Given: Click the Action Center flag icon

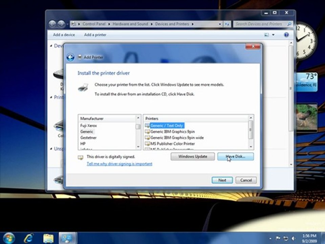Looking at the screenshot, I should point(278,238).
